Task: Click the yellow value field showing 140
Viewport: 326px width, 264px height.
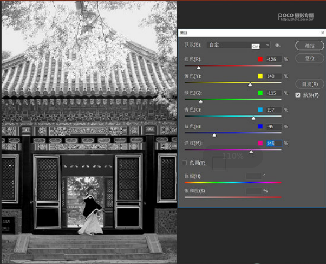Action: click(274, 76)
